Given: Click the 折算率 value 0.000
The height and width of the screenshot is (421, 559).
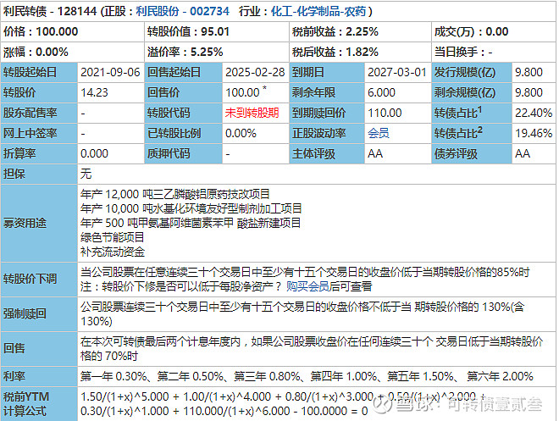Looking at the screenshot, I should (x=94, y=153).
